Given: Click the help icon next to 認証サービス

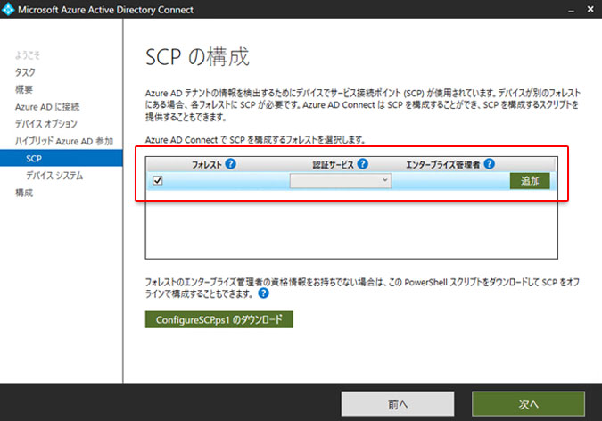Looking at the screenshot, I should tap(362, 164).
